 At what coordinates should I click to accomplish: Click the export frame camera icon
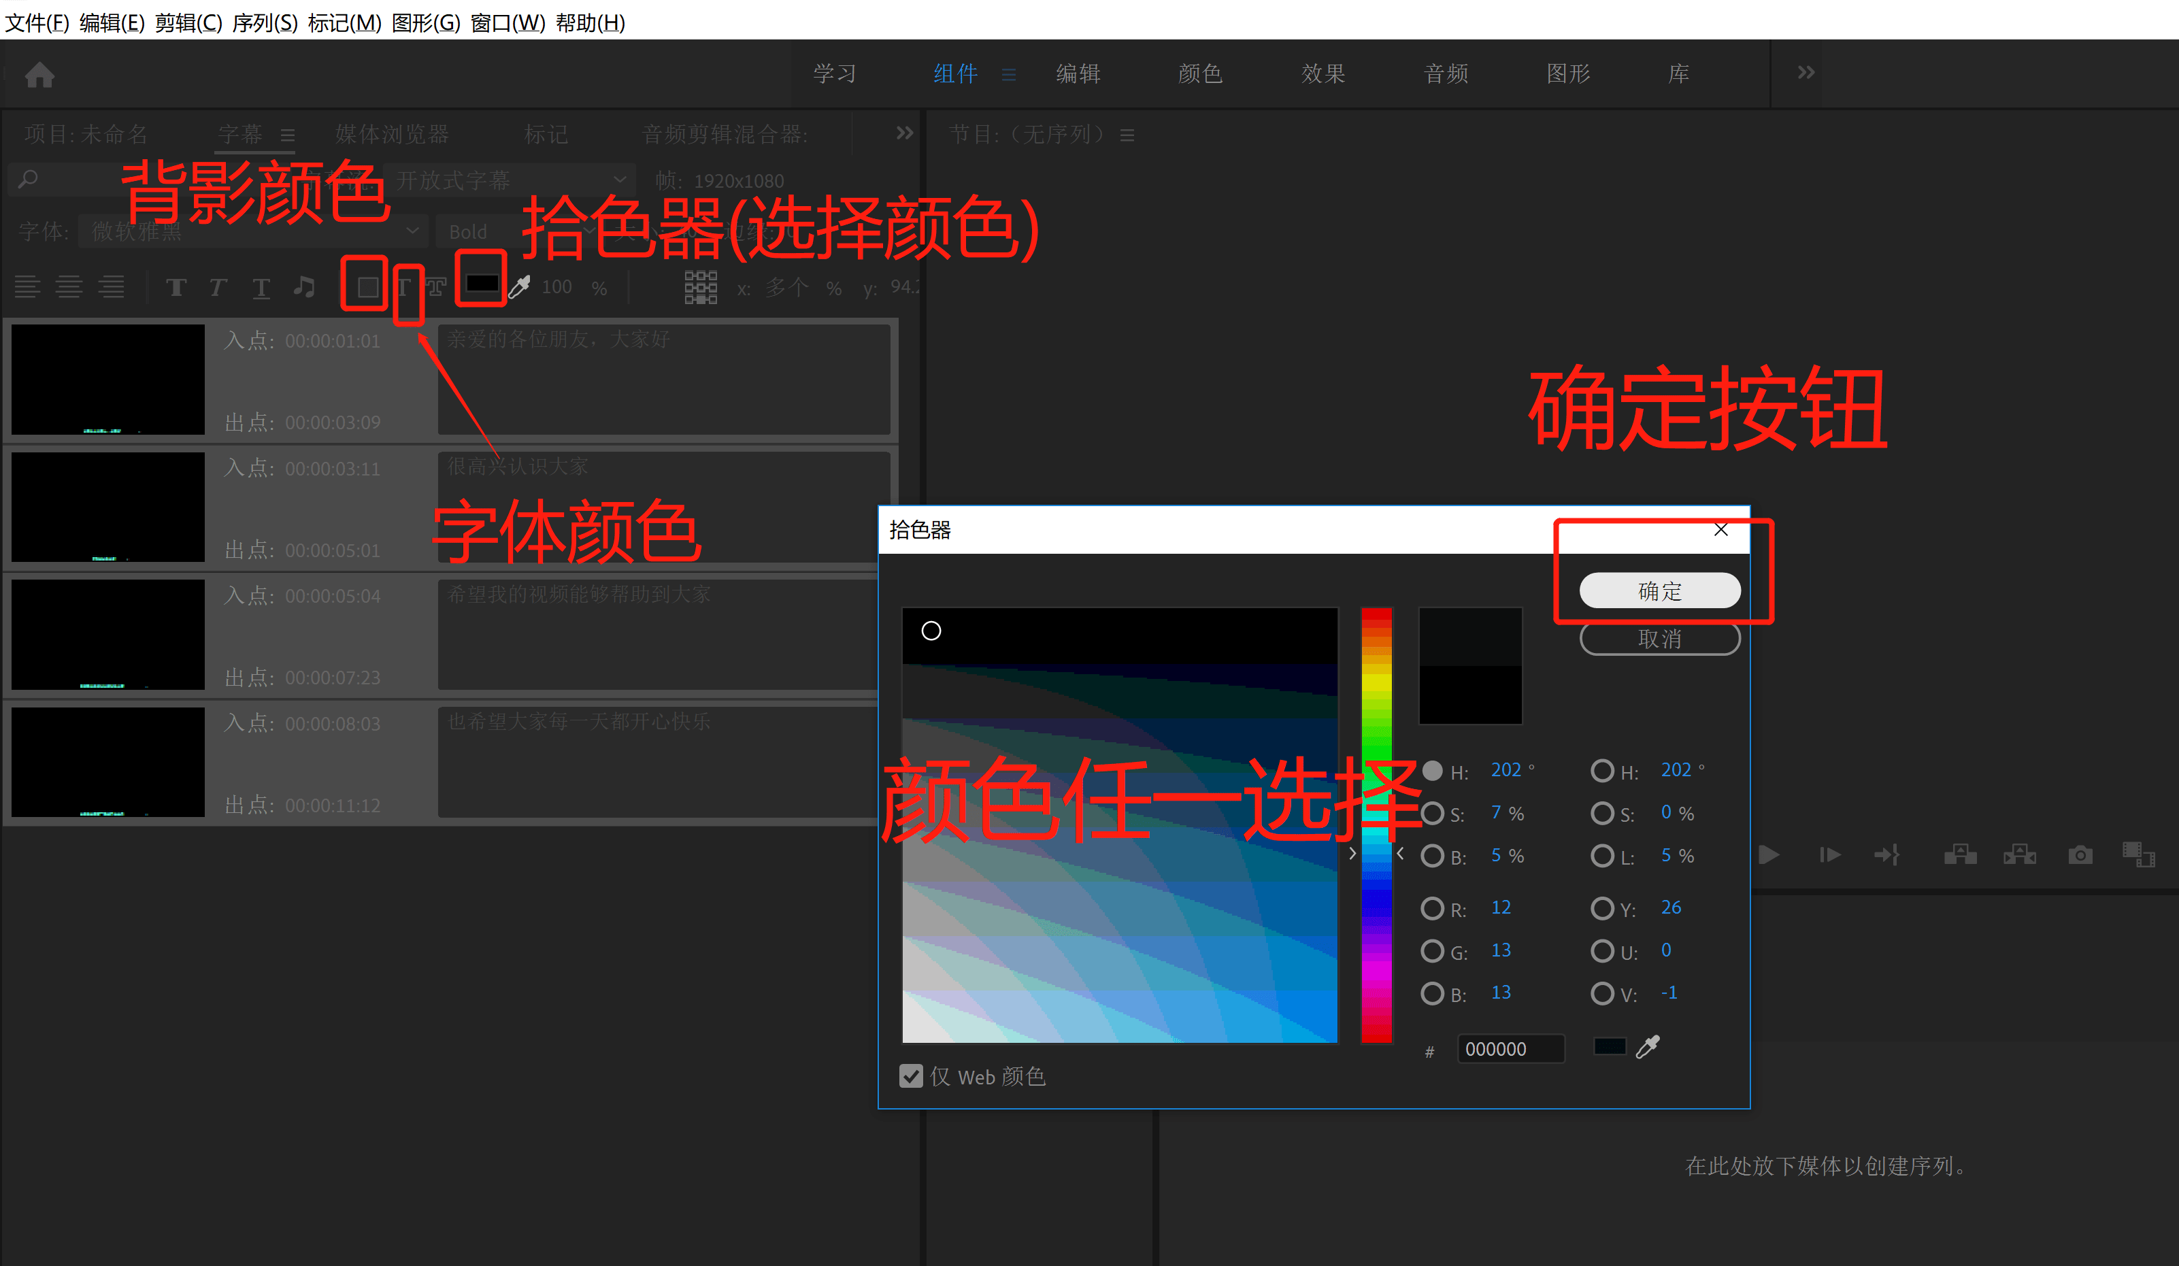pyautogui.click(x=2080, y=855)
